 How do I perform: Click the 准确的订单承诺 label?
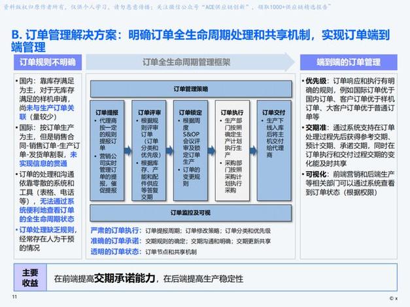point(116,241)
